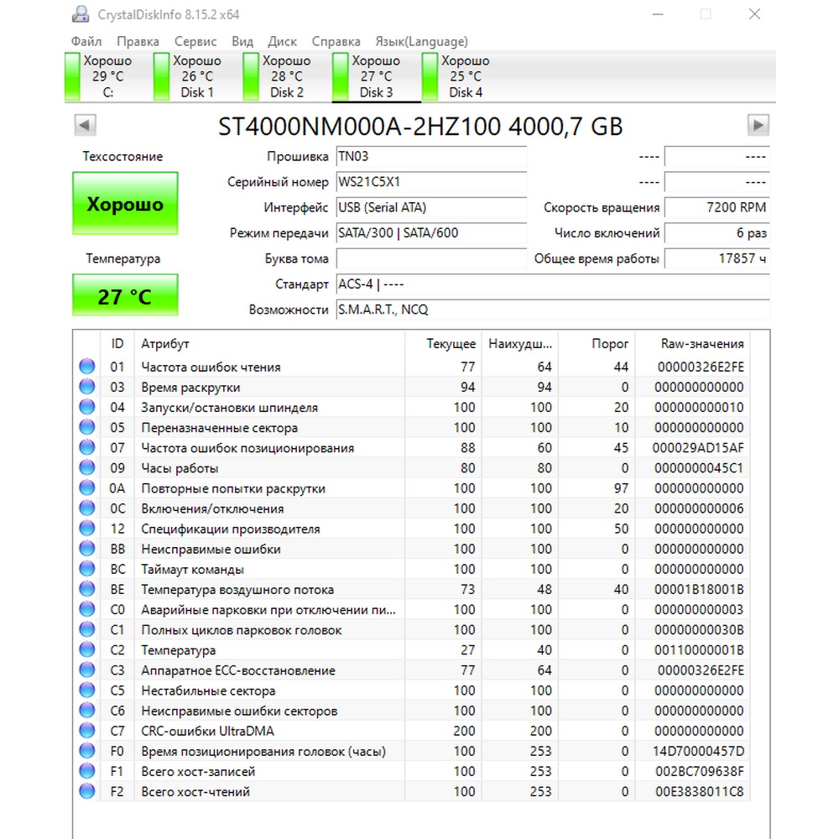
Task: Click status circle for attribute BB
Action: click(x=86, y=549)
